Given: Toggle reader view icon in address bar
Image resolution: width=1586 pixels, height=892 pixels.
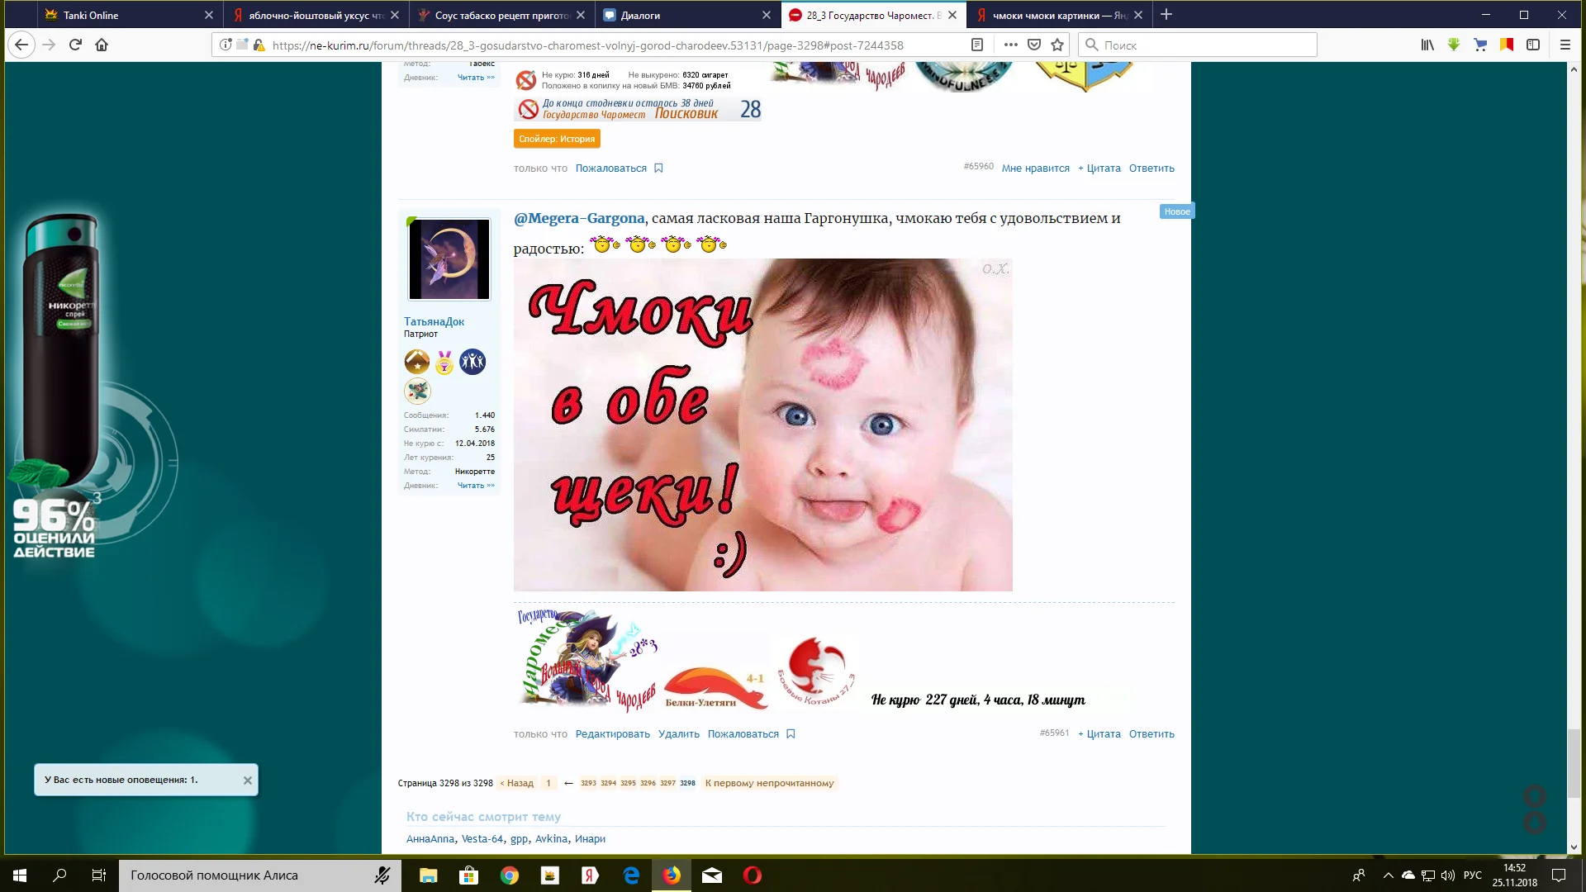Looking at the screenshot, I should click(x=977, y=45).
